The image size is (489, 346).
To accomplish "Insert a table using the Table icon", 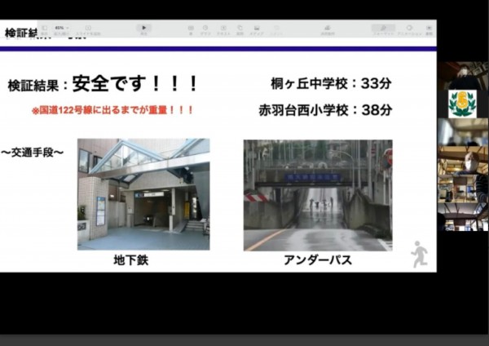I will pos(191,28).
